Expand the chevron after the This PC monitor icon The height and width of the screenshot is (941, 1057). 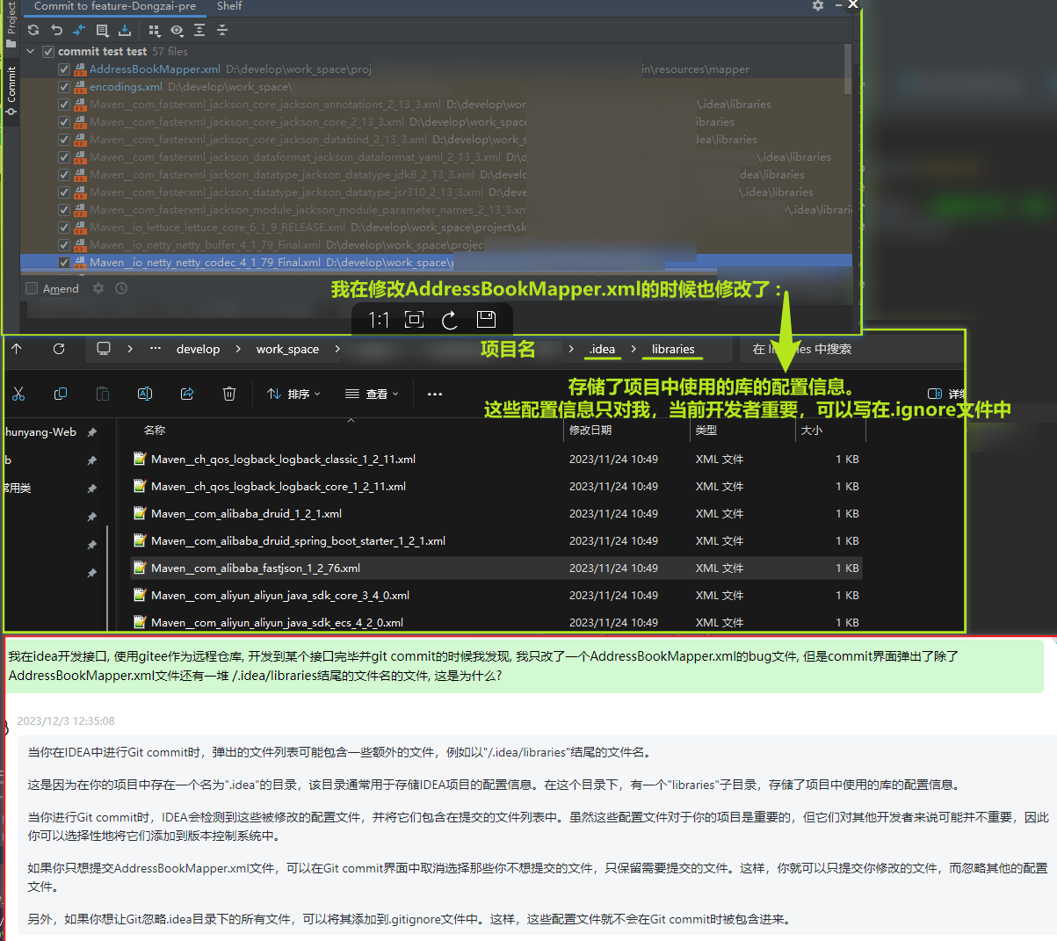click(130, 349)
